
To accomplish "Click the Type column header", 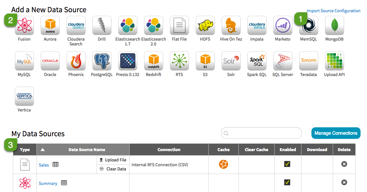I will tap(25, 149).
